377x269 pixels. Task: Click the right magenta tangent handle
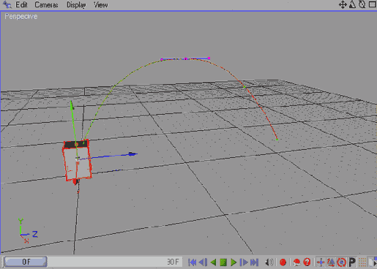tap(209, 58)
